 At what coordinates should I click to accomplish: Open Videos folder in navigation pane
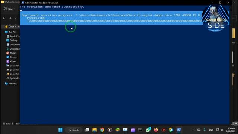tap(11, 61)
